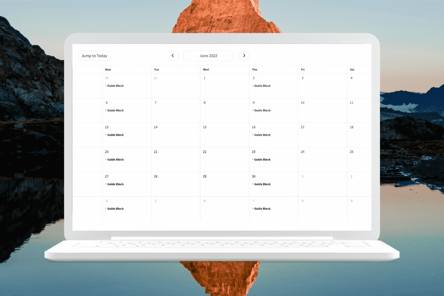Click date number 8 in June's second week

pyautogui.click(x=205, y=103)
